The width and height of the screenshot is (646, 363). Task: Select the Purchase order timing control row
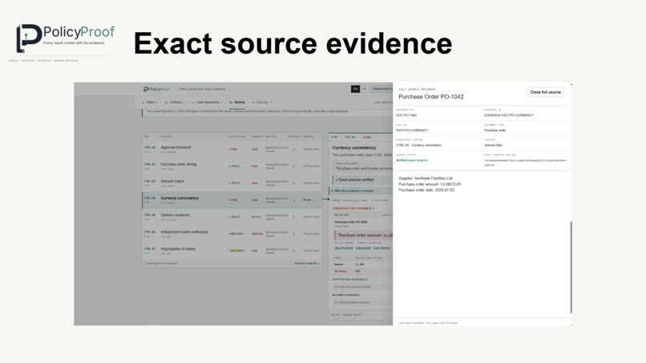(x=232, y=166)
